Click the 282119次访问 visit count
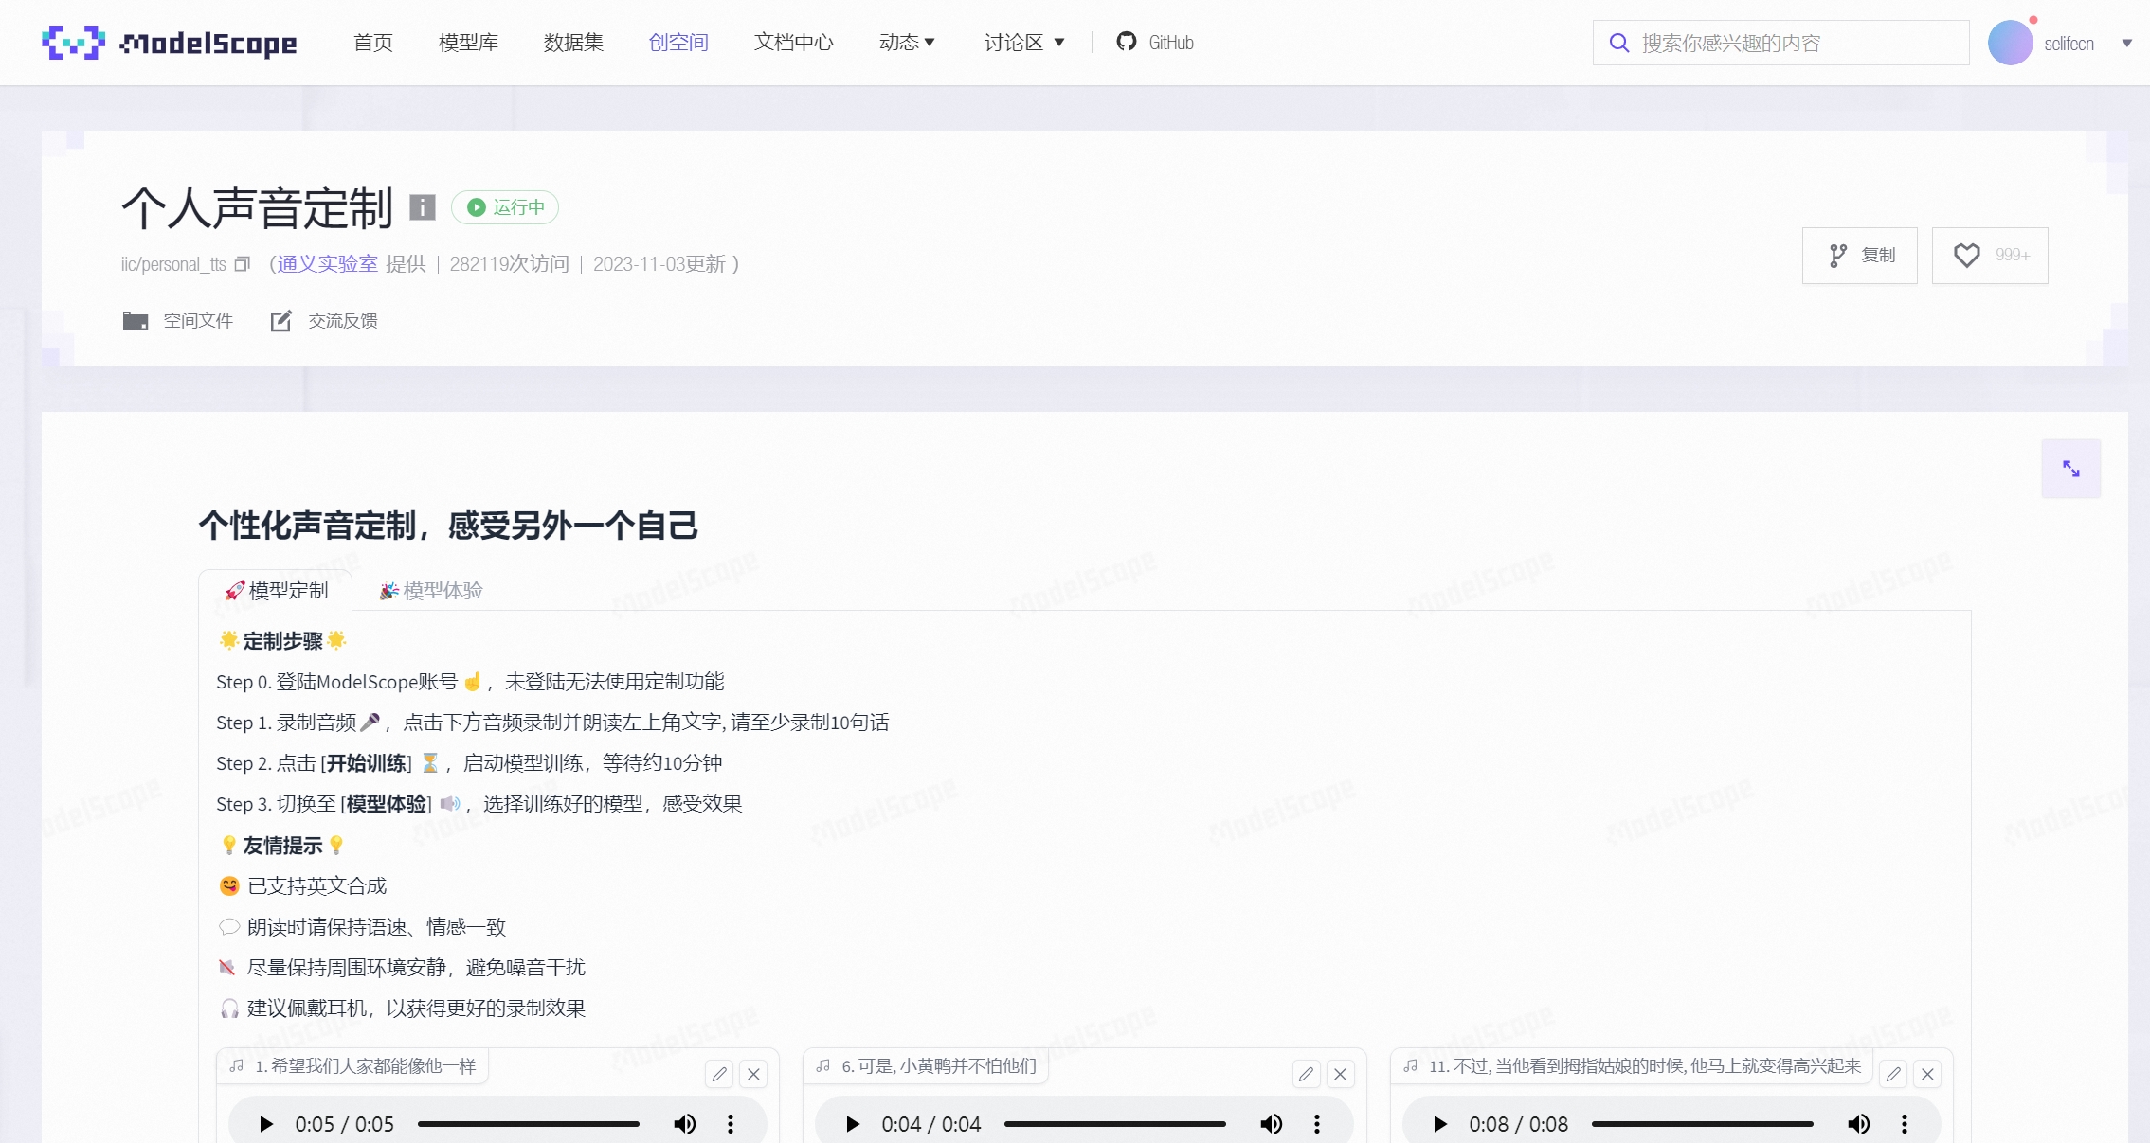The height and width of the screenshot is (1143, 2150). [510, 264]
